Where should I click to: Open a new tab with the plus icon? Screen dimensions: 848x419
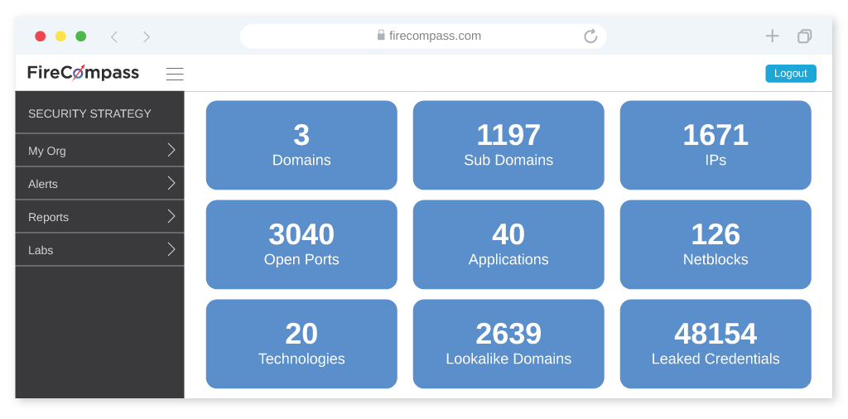[773, 36]
